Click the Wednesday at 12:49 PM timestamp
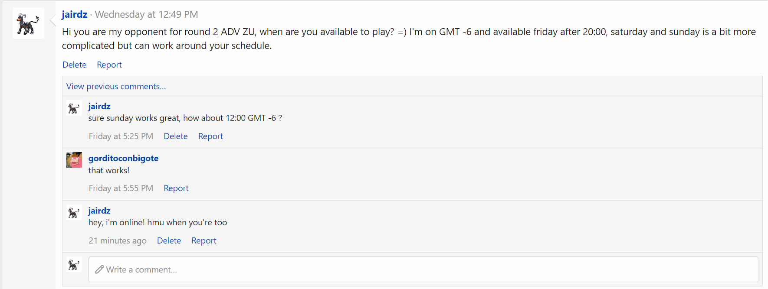Screen dimensions: 768x289 (146, 14)
